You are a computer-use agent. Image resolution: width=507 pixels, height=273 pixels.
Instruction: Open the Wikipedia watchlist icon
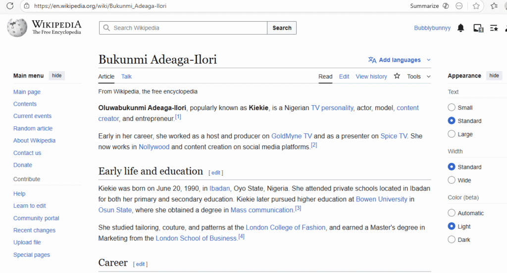pyautogui.click(x=494, y=28)
